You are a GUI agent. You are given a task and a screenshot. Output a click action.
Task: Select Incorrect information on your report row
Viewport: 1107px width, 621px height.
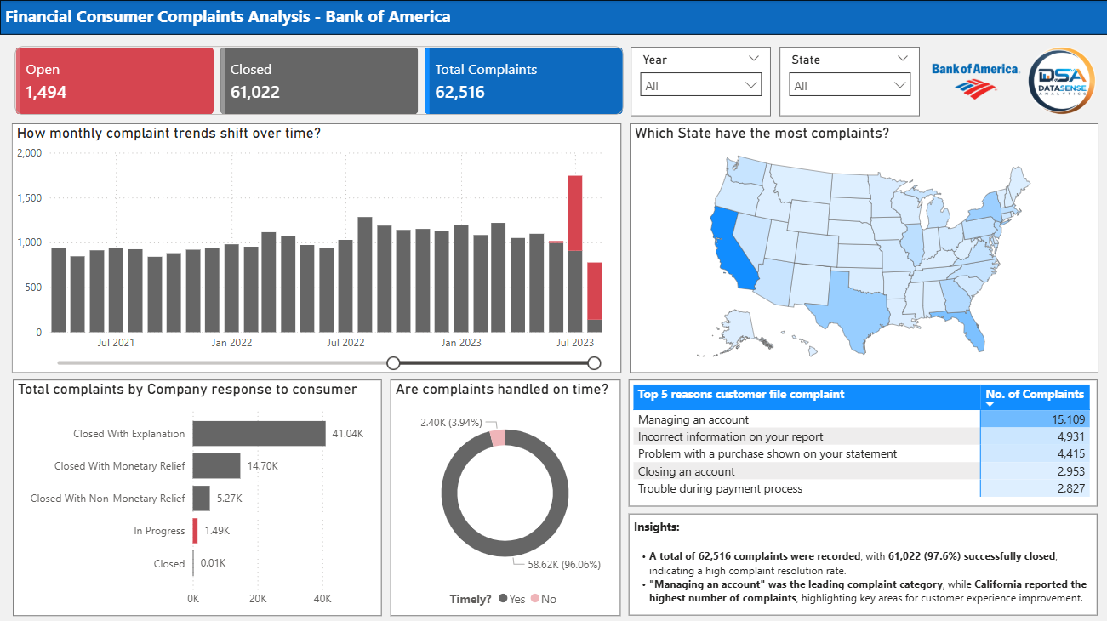(x=863, y=436)
